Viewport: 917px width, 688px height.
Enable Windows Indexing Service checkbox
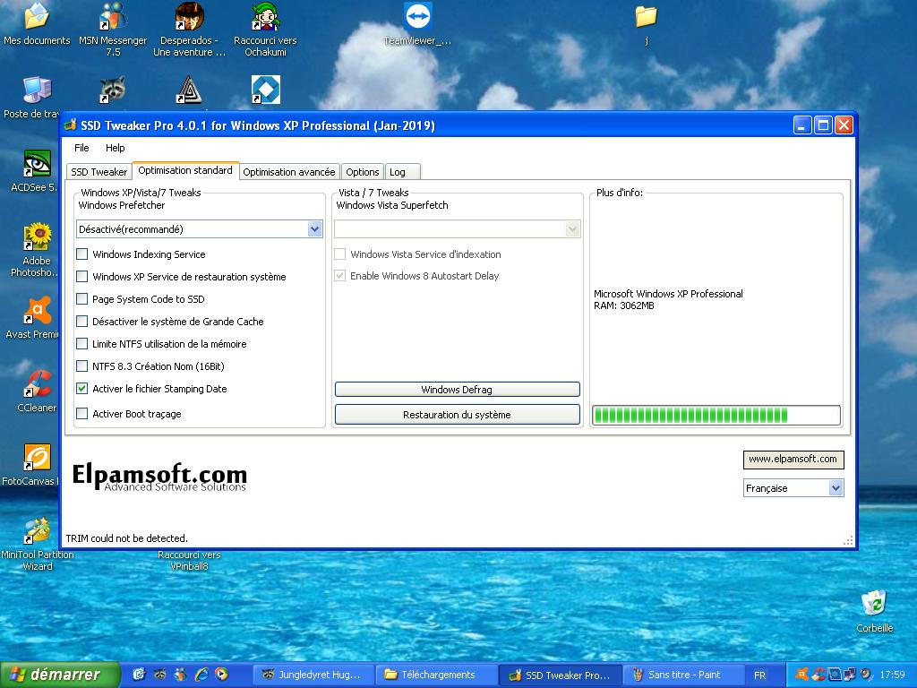pos(81,254)
